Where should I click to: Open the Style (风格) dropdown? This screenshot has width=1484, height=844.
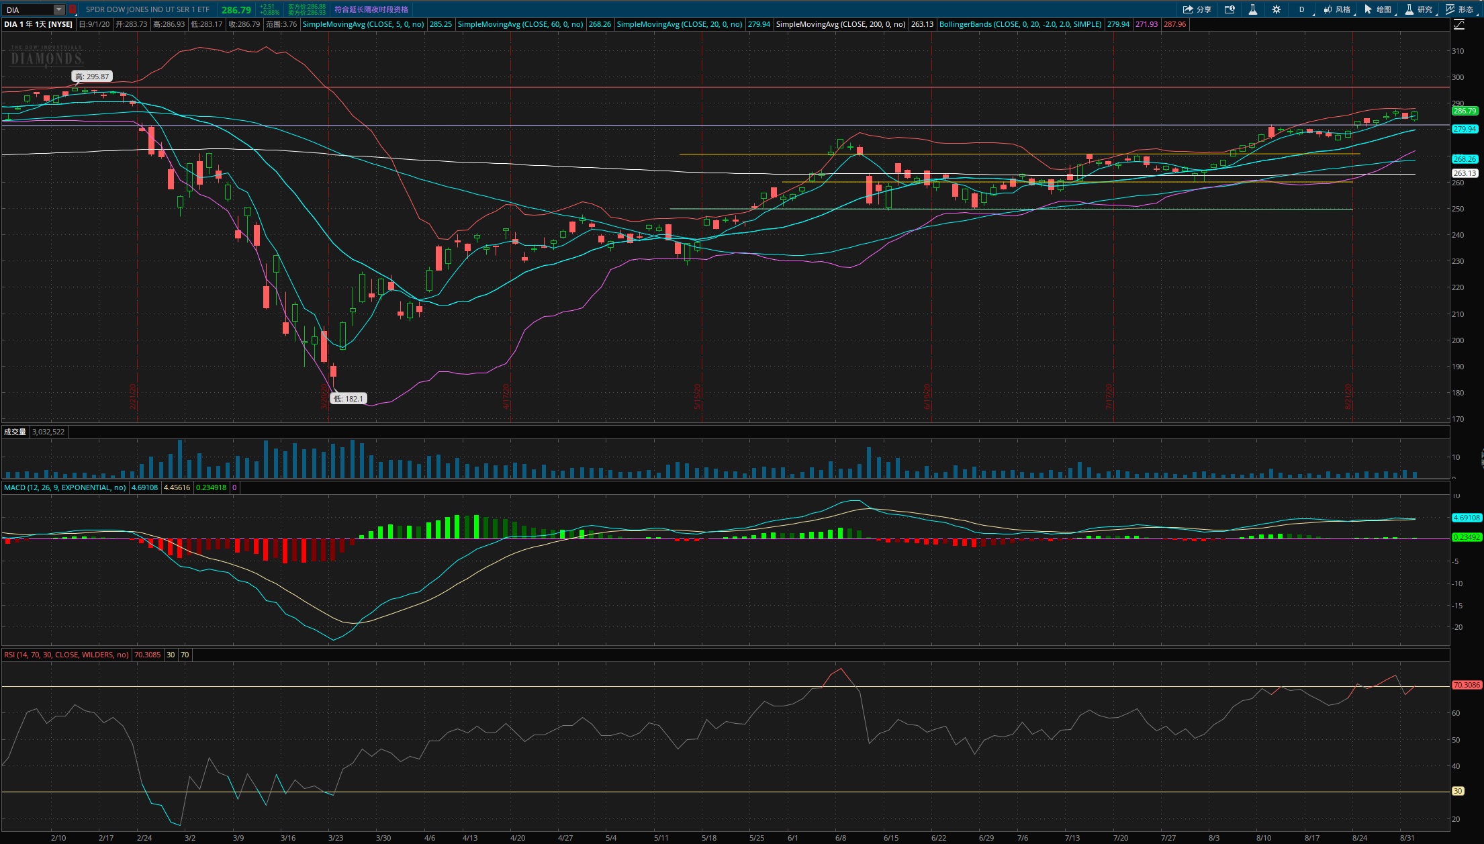coord(1337,9)
